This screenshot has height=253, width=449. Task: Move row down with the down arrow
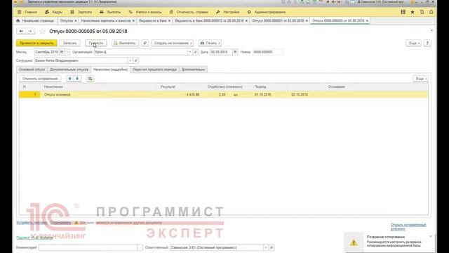pyautogui.click(x=77, y=79)
